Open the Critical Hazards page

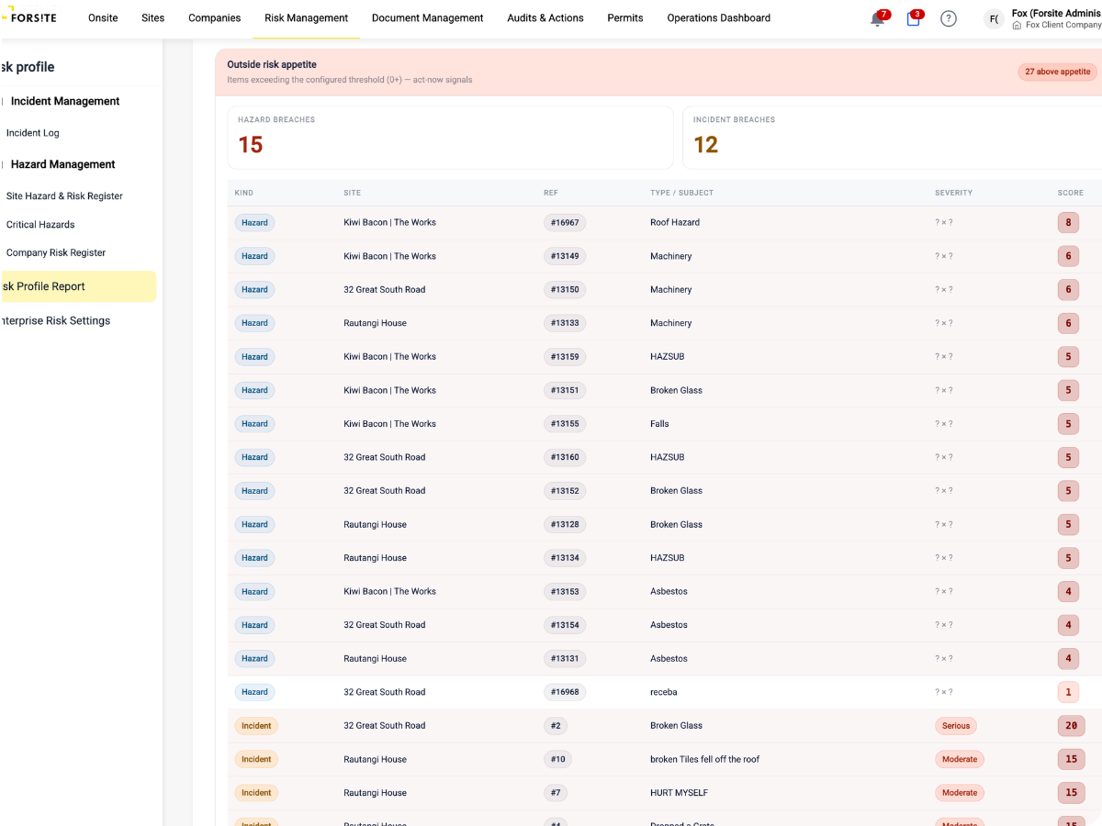(40, 225)
